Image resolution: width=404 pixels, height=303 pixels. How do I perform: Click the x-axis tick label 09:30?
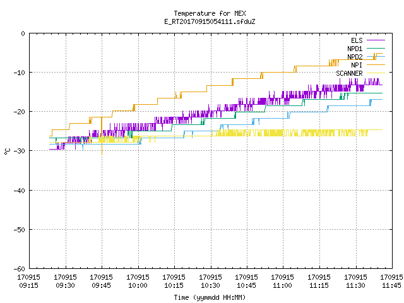65,285
